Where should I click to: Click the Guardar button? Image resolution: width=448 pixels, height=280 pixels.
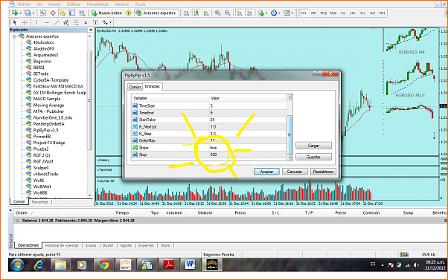point(313,157)
